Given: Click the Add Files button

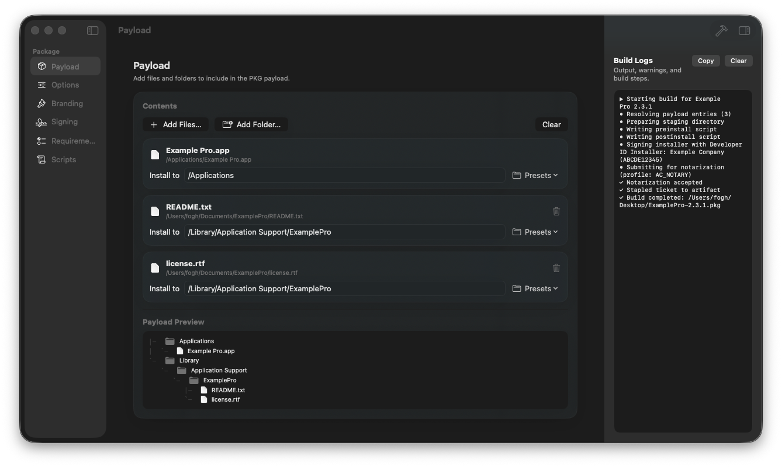Looking at the screenshot, I should pyautogui.click(x=175, y=124).
